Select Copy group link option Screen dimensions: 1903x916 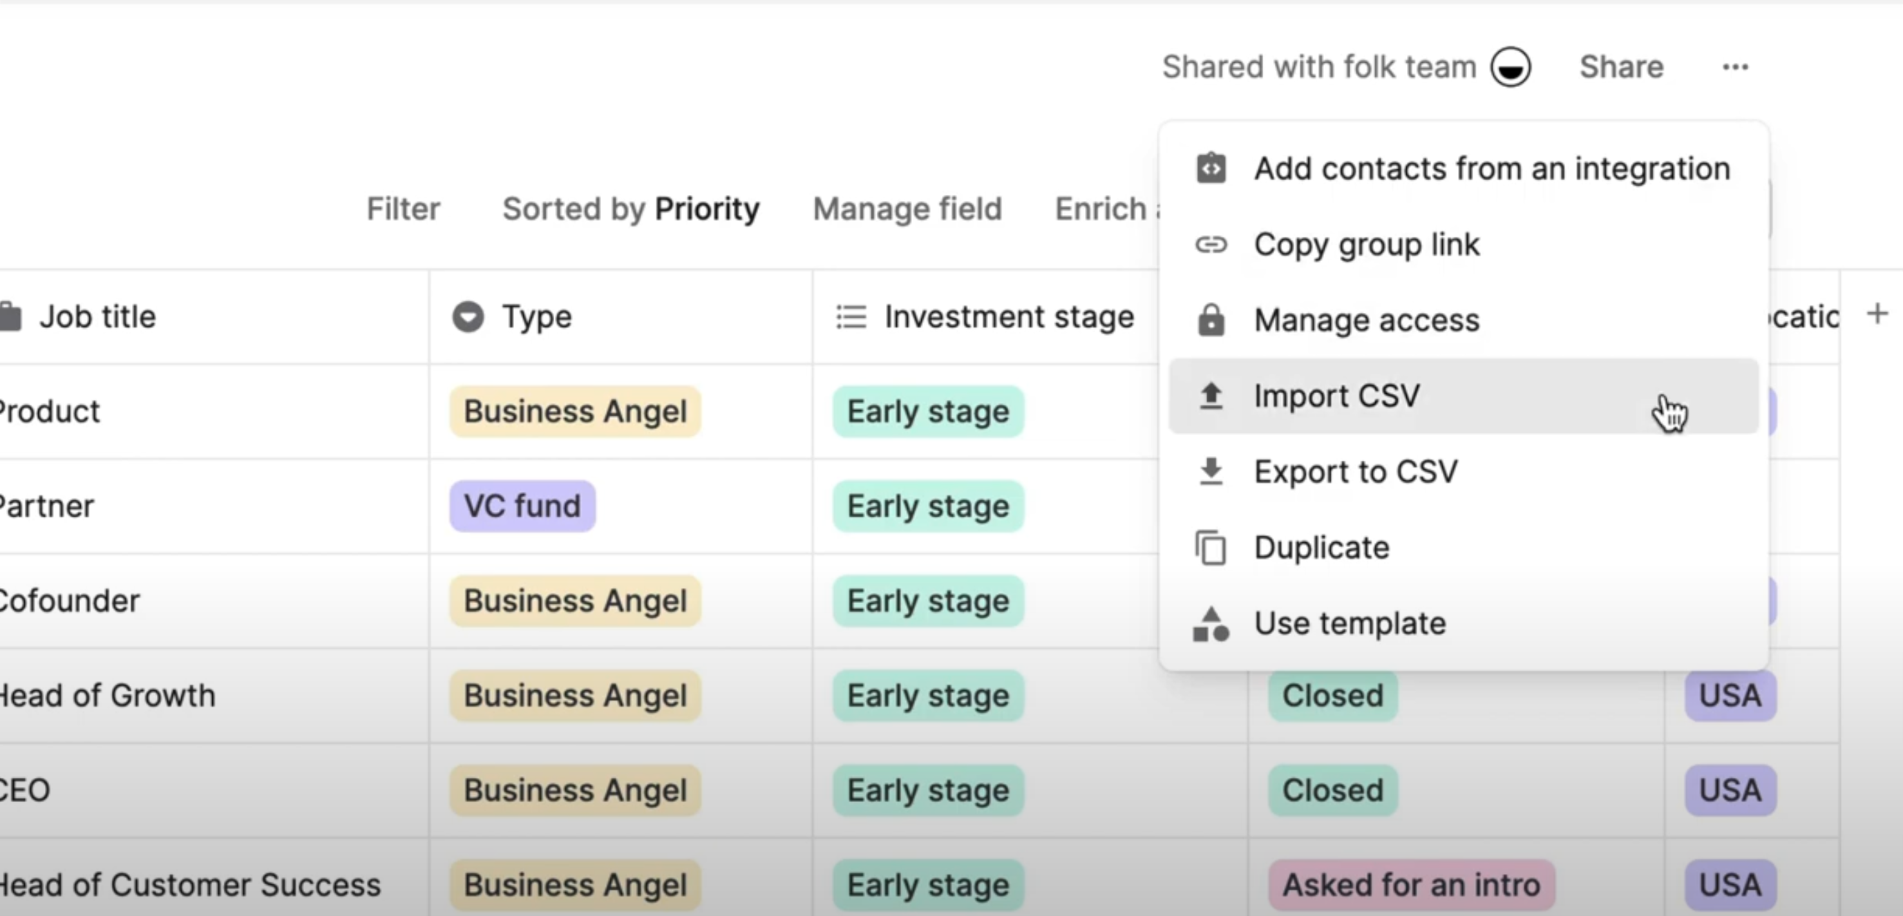coord(1366,245)
